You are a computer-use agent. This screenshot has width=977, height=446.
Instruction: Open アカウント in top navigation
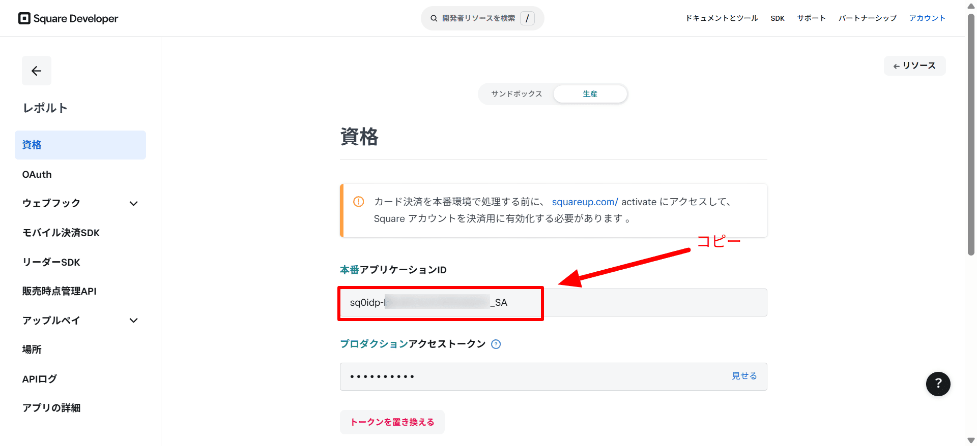pos(927,18)
